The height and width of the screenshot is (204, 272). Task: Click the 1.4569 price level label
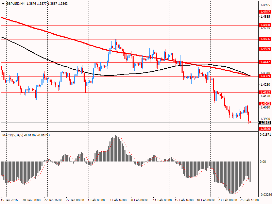pos(265,49)
